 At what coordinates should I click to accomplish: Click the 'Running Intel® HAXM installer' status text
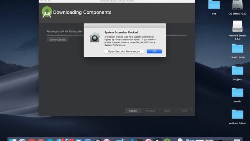(x=64, y=31)
